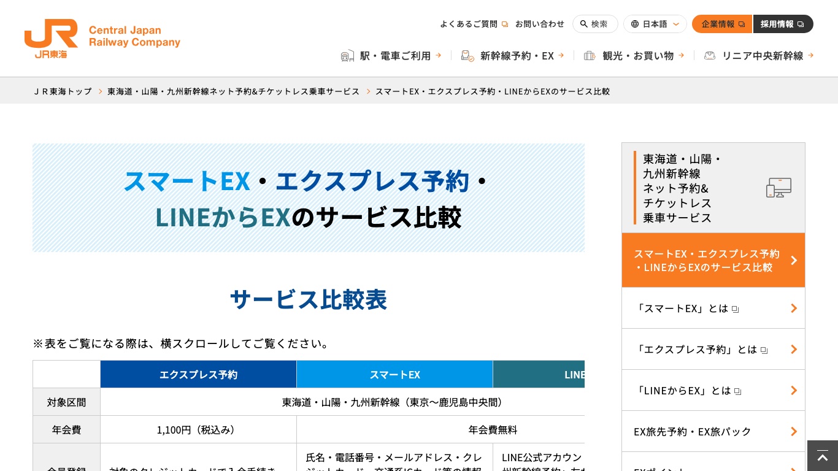The height and width of the screenshot is (471, 838).
Task: Click the globe language icon
Action: [x=635, y=24]
